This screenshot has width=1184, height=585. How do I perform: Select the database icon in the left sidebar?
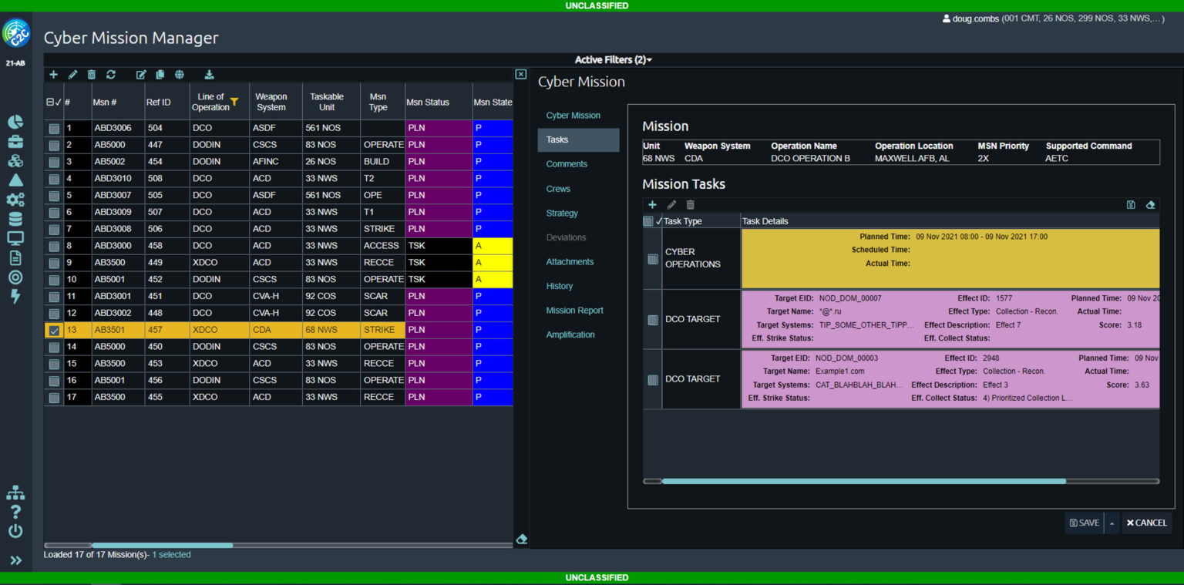(x=15, y=220)
